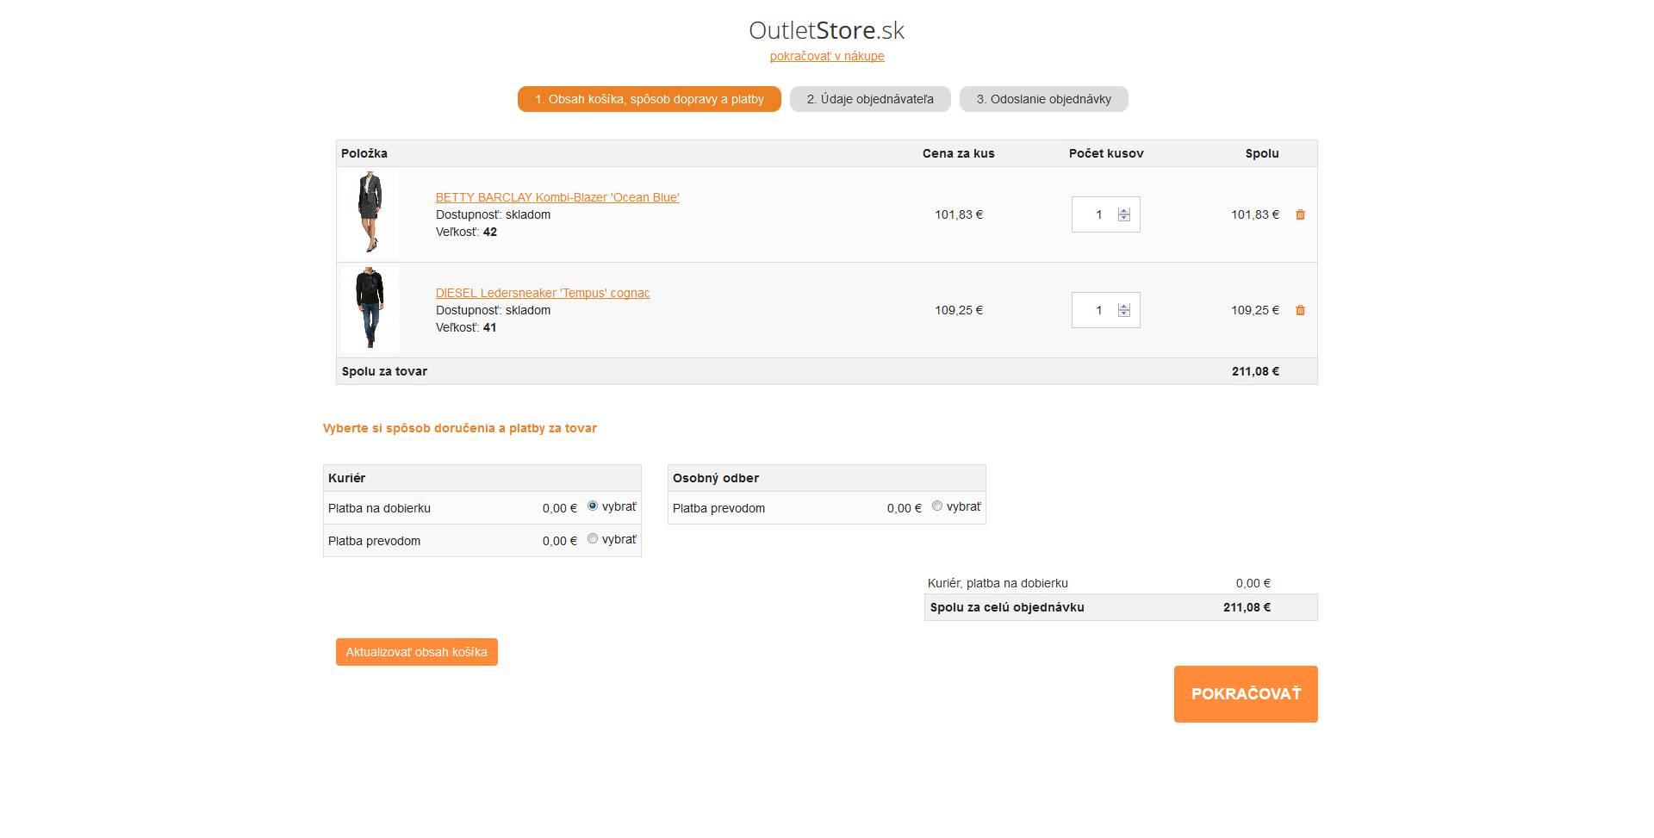Image resolution: width=1654 pixels, height=838 pixels.
Task: Click the 'Cena za kus' column header
Action: coord(958,153)
